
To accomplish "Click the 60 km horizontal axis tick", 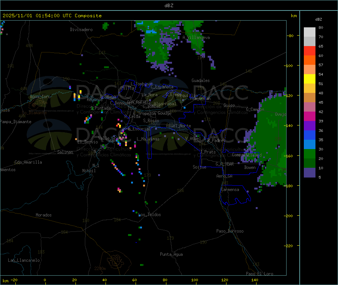I will click(134, 280).
